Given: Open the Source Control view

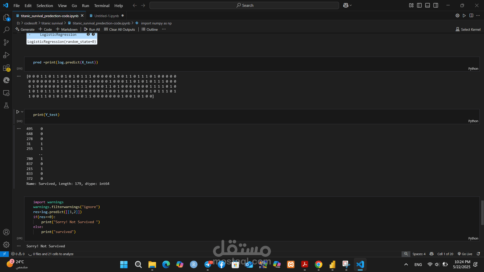Looking at the screenshot, I should [6, 42].
